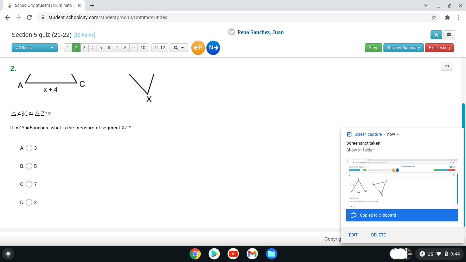Click the blue Next item arrow

click(x=213, y=48)
